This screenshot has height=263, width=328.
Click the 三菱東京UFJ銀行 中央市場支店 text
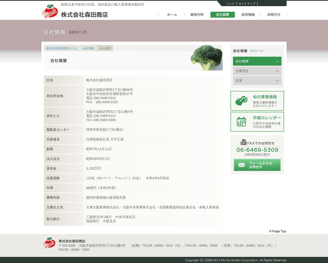(111, 217)
